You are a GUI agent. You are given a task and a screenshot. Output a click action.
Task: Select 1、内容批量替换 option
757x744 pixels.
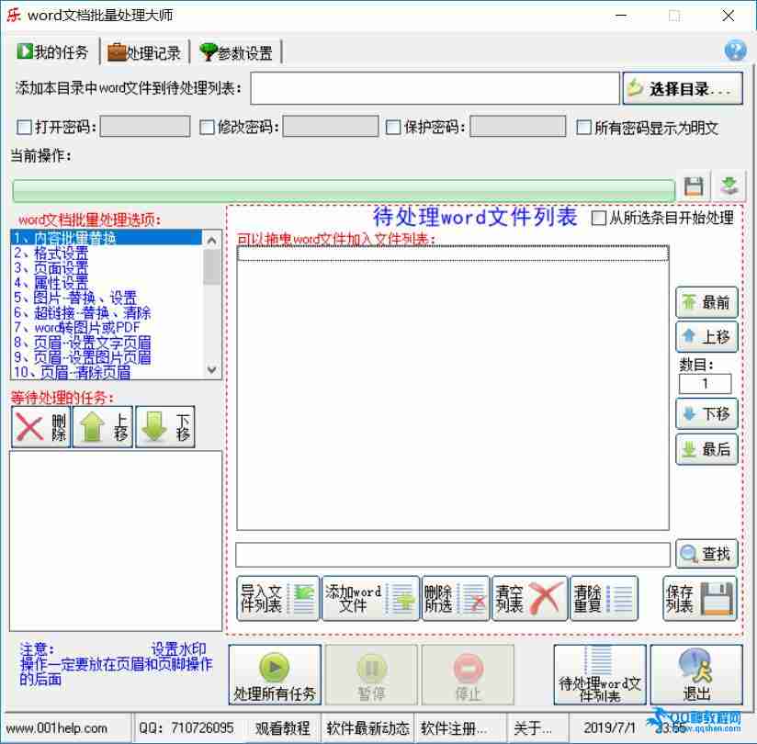click(106, 238)
